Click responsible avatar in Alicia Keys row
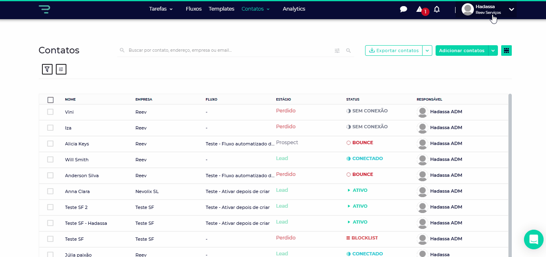Screen dimensions: 546x257 (x=423, y=144)
